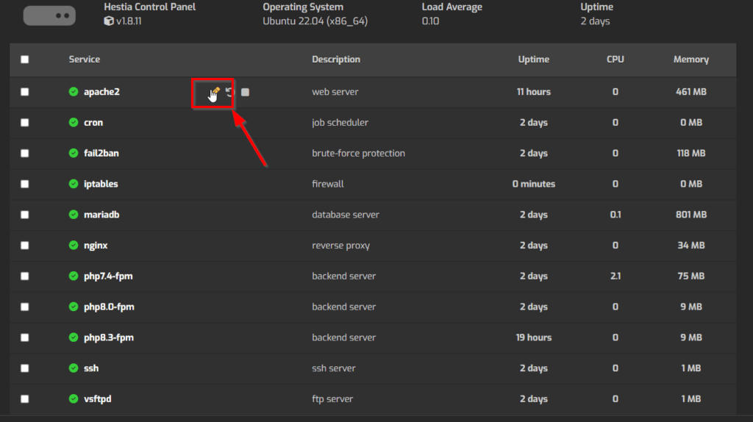The width and height of the screenshot is (753, 422).
Task: Click the Service column header
Action: [84, 60]
